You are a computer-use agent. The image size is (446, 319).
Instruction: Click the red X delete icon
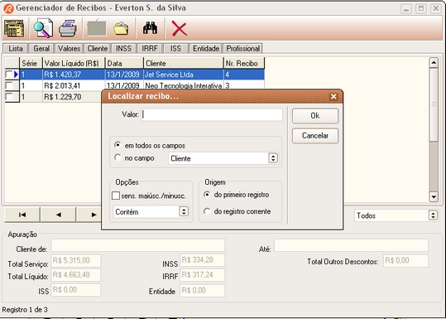(x=180, y=29)
